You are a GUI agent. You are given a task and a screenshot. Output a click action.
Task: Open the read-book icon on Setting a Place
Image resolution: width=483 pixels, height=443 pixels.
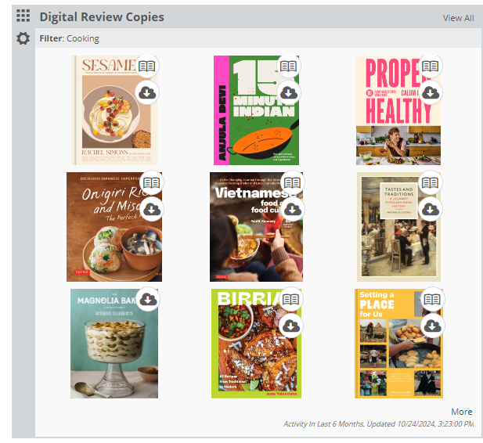coord(432,299)
